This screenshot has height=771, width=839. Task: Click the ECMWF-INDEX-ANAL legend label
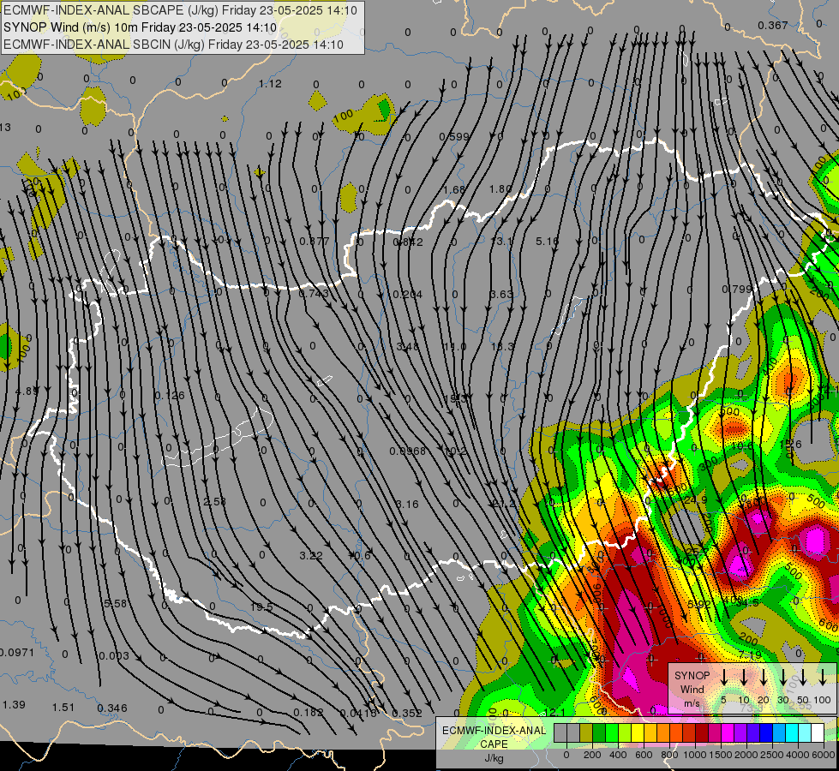point(494,731)
